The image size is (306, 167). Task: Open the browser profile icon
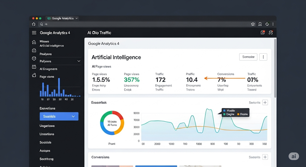pyautogui.click(x=260, y=24)
